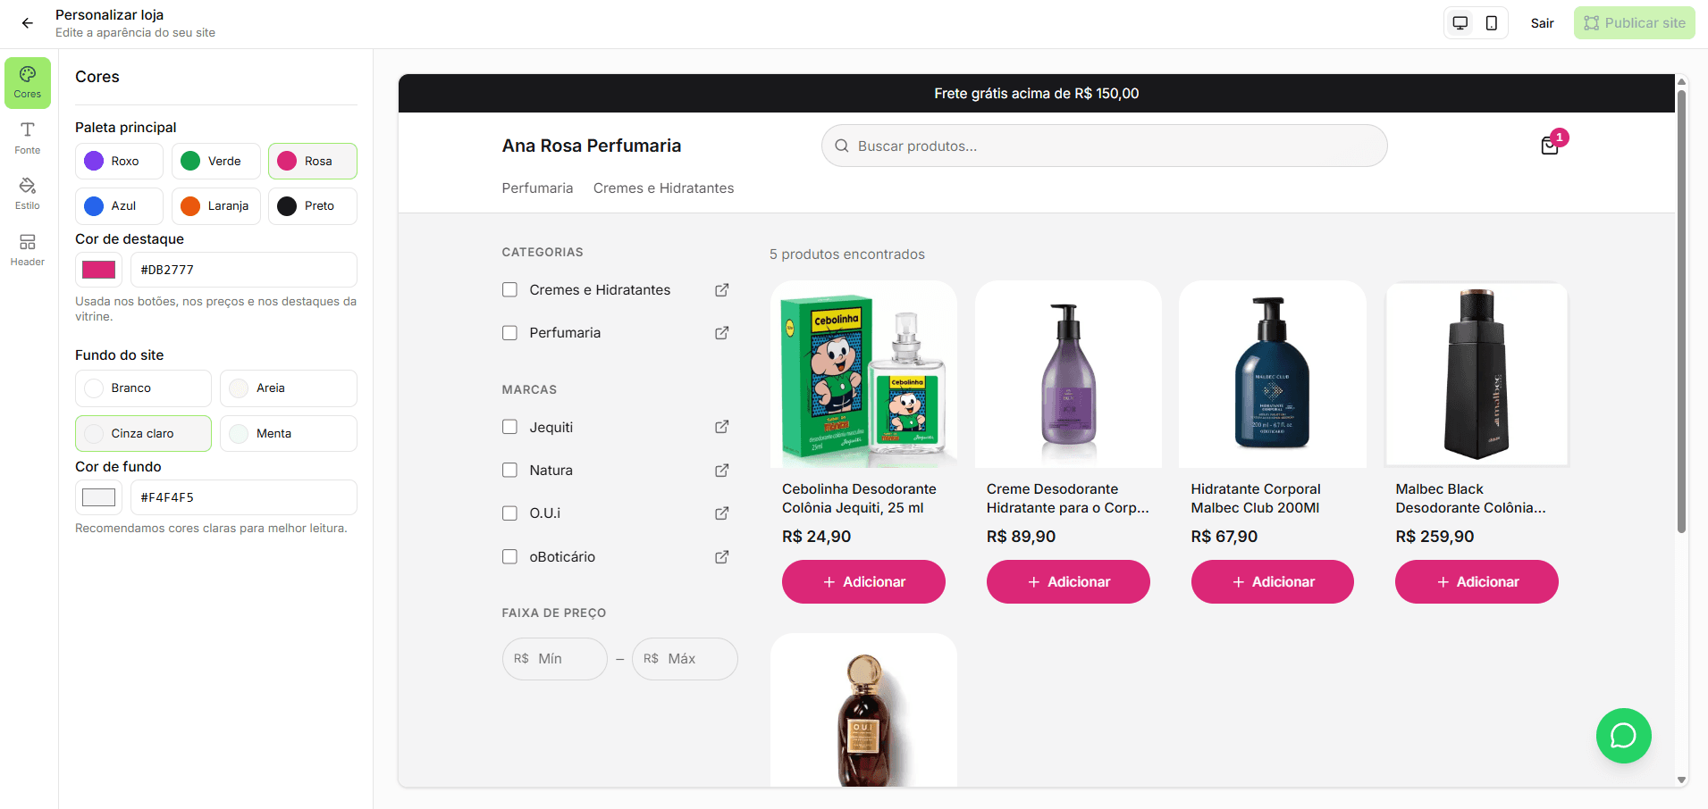1708x809 pixels.
Task: Check the Jequiti brand filter
Action: click(x=509, y=427)
